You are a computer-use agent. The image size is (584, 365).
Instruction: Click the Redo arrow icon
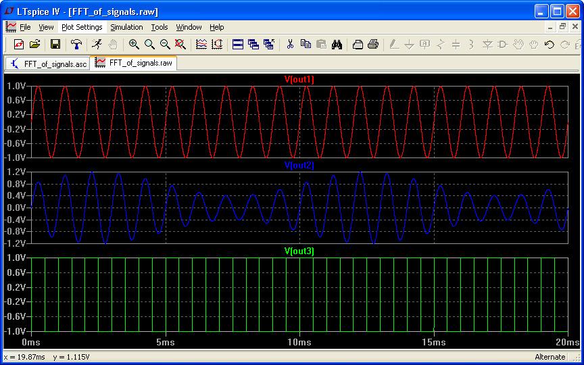point(565,45)
